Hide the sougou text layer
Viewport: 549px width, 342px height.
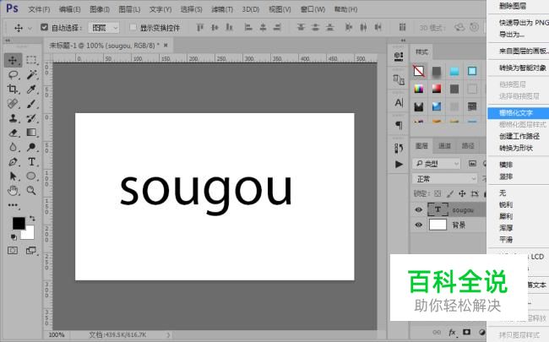click(418, 209)
